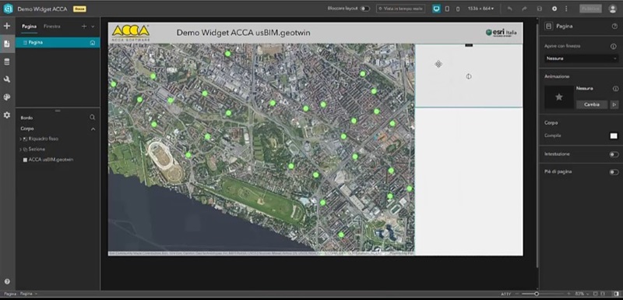Open the Utilities panel (wrench icon)

7,79
